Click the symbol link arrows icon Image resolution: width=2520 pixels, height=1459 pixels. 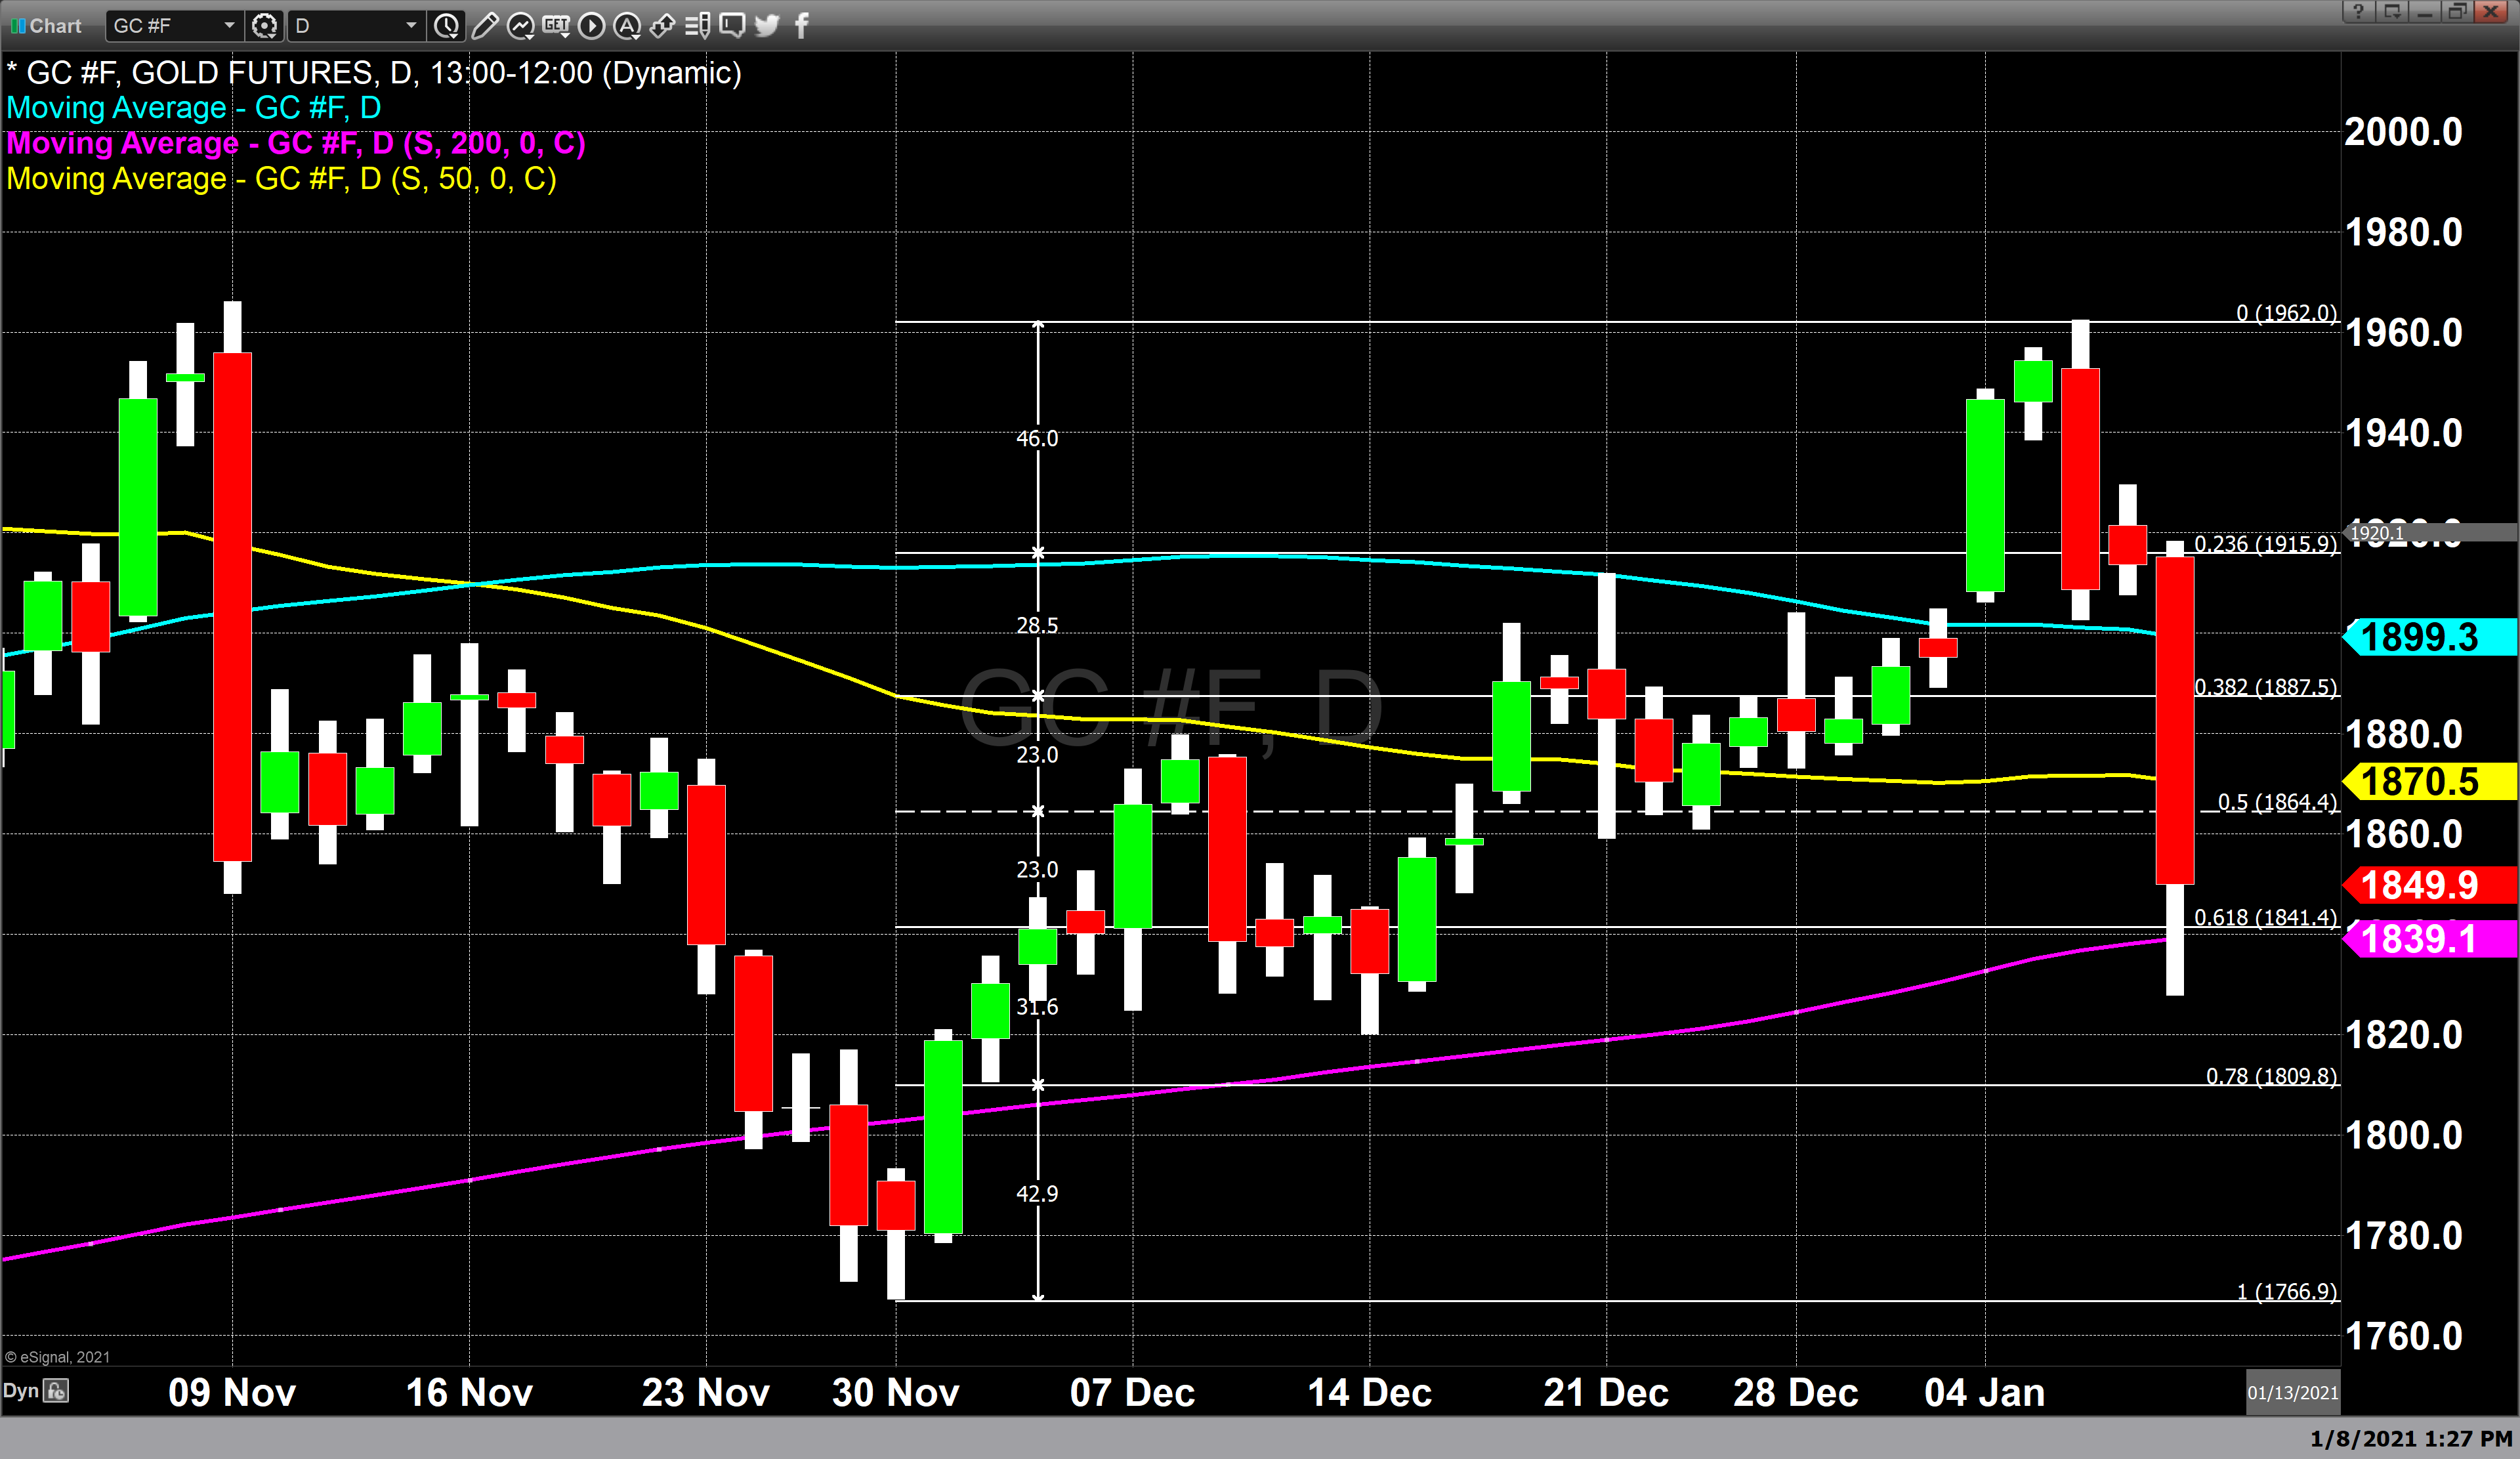tap(662, 26)
